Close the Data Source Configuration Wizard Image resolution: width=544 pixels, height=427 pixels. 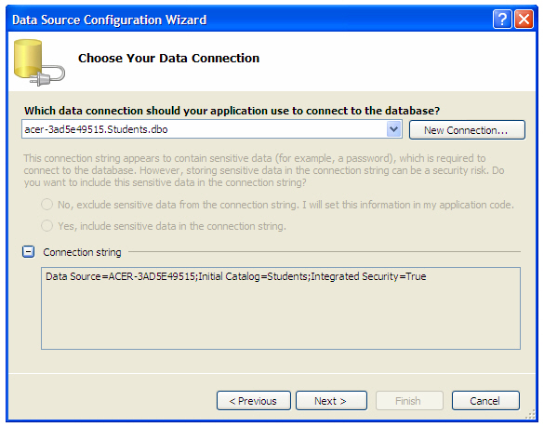pyautogui.click(x=524, y=20)
